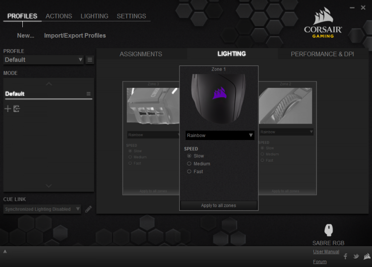Expand the Synchronized Lighting Disabled dropdown
This screenshot has height=267, width=372.
[42, 209]
